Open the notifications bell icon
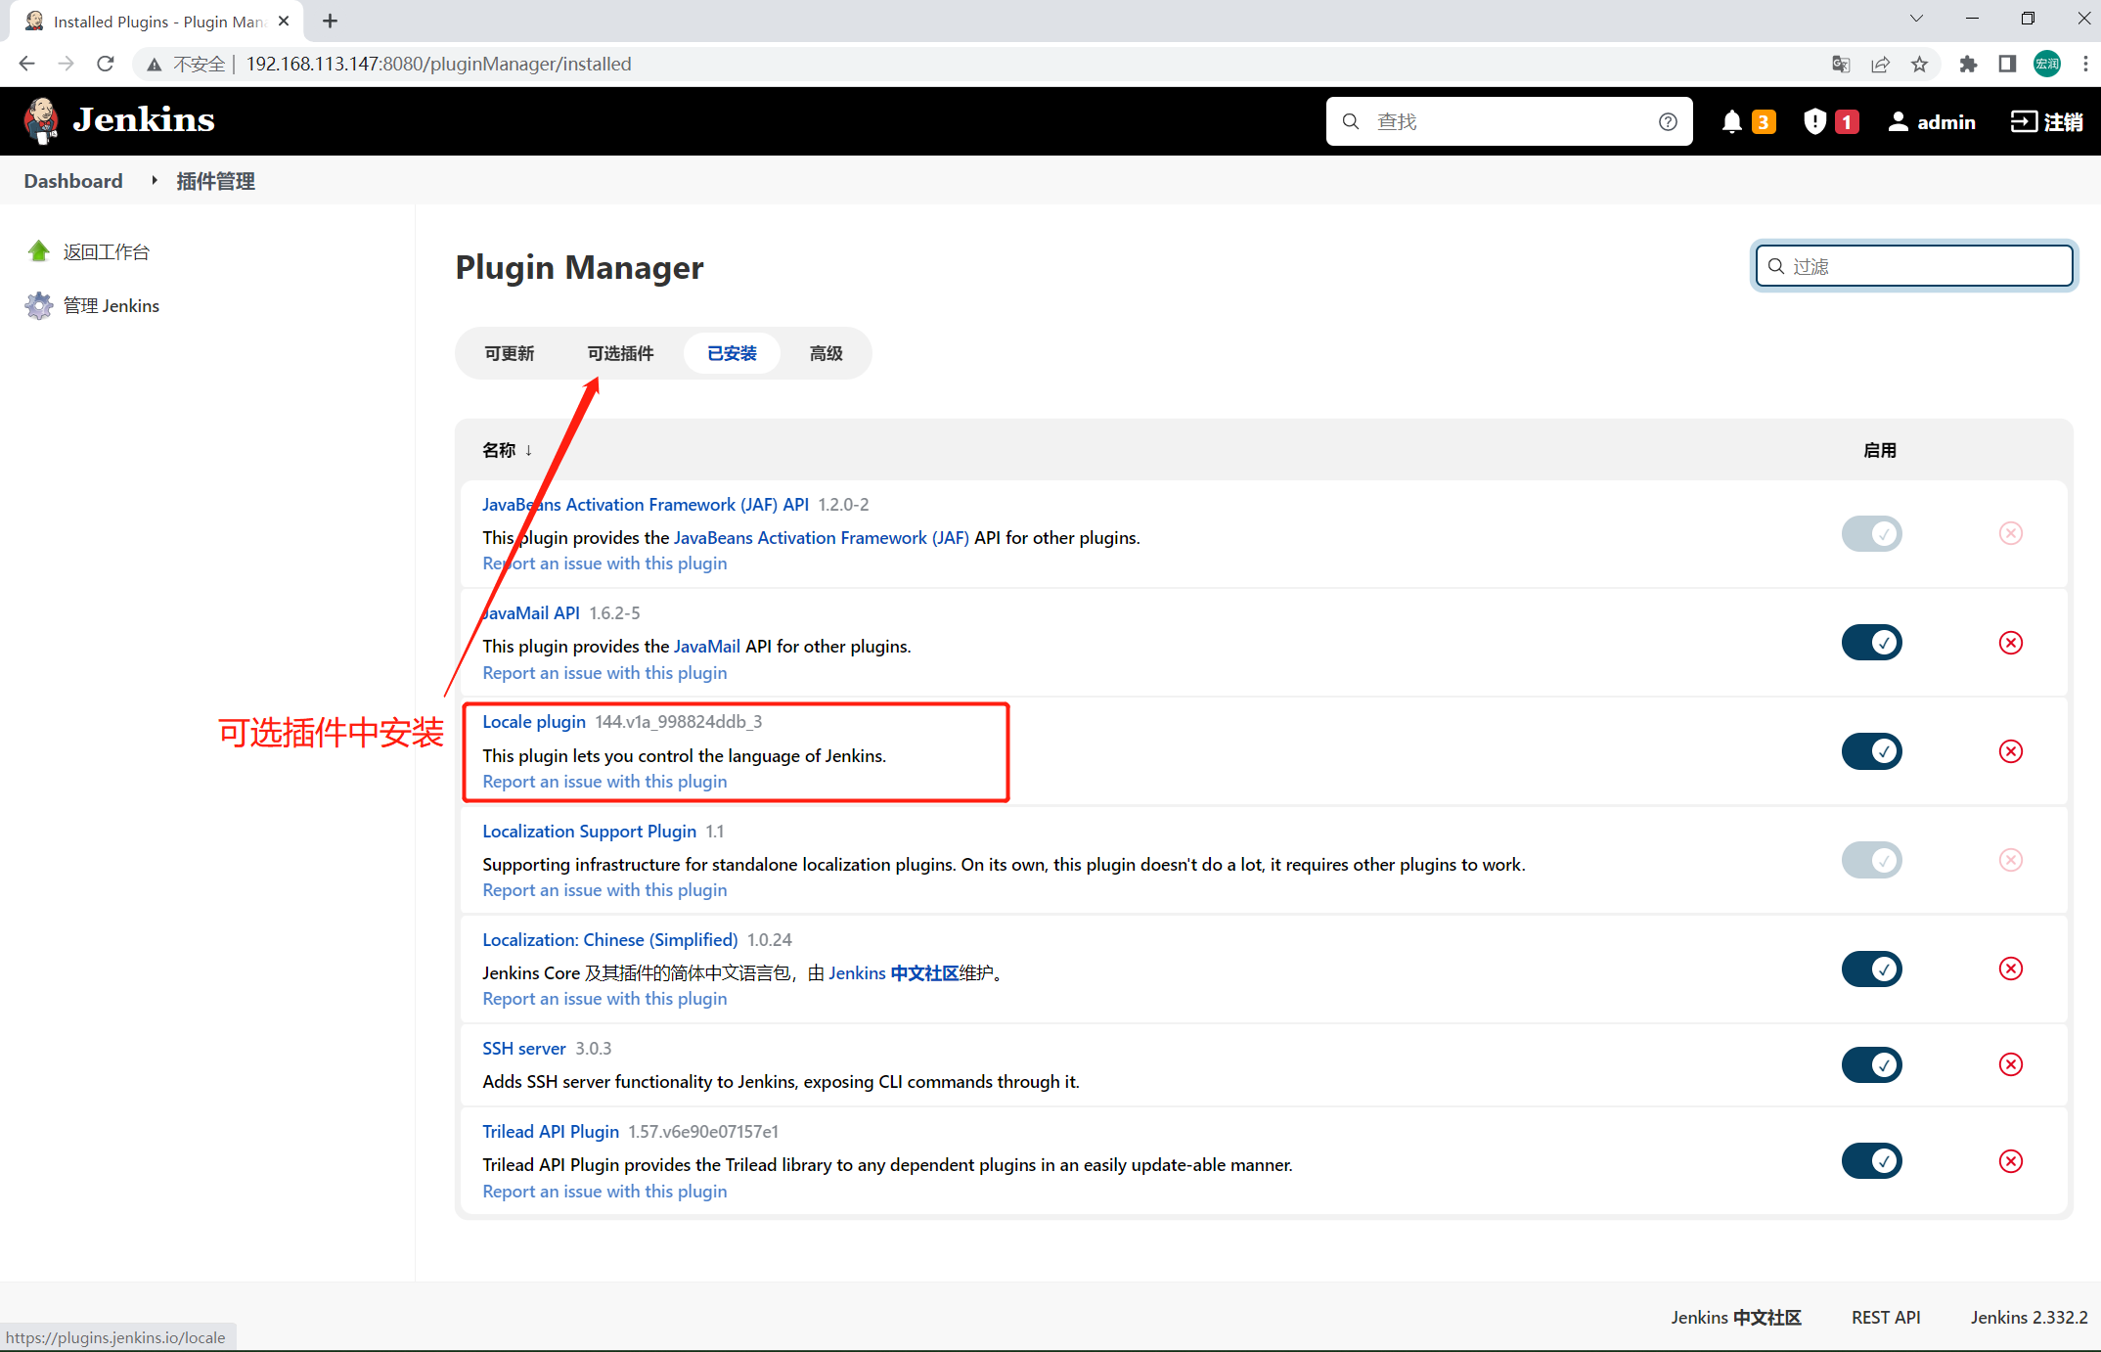Image resolution: width=2101 pixels, height=1352 pixels. click(x=1731, y=121)
